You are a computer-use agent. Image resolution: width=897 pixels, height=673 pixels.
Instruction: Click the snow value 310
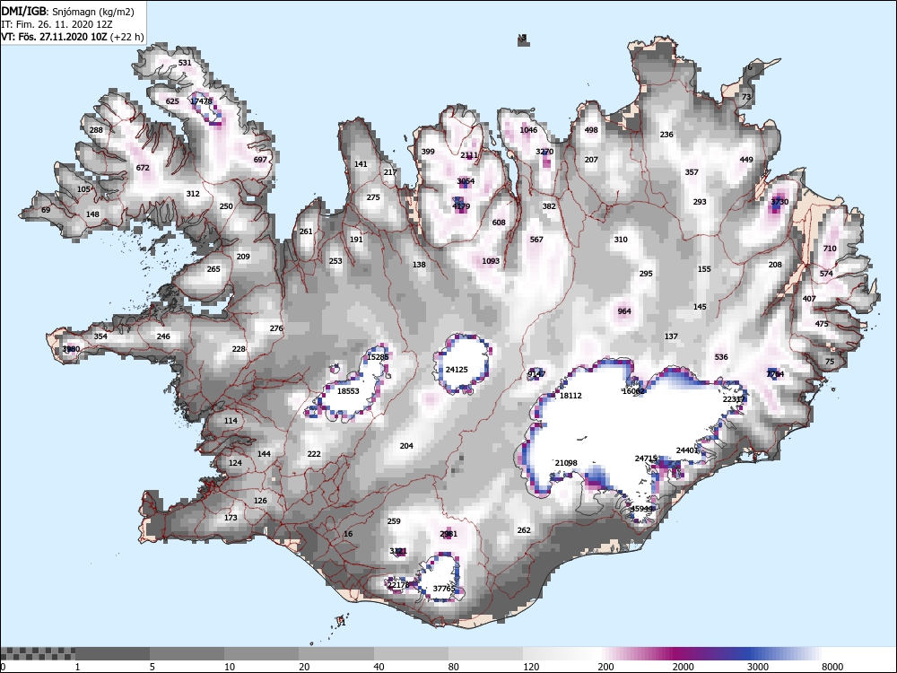click(x=621, y=240)
